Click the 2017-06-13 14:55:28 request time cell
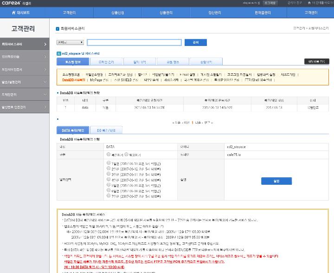Image resolution: width=334 pixels, height=273 pixels. [149, 108]
